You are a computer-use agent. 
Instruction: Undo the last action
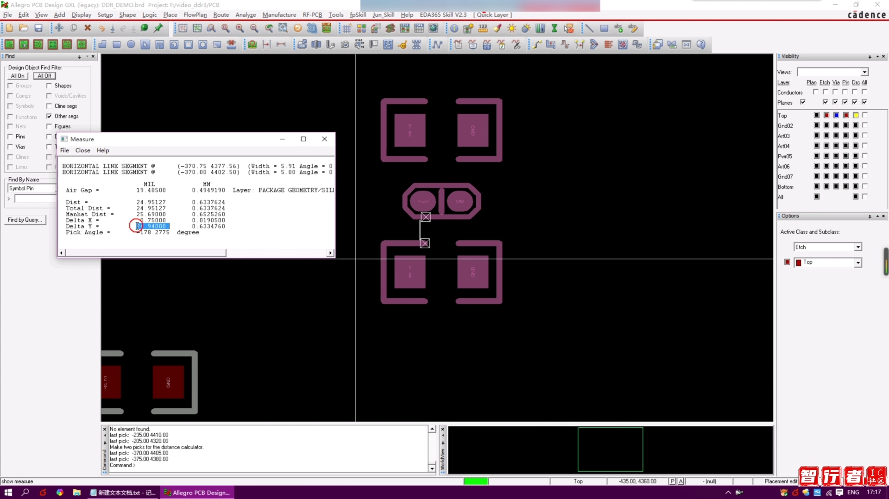click(x=101, y=28)
